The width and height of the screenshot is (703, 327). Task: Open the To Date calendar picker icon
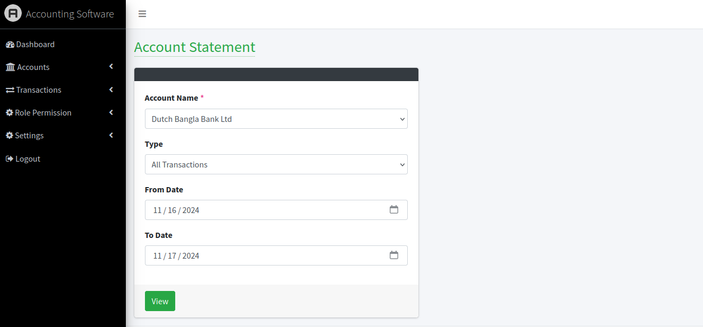(x=394, y=255)
